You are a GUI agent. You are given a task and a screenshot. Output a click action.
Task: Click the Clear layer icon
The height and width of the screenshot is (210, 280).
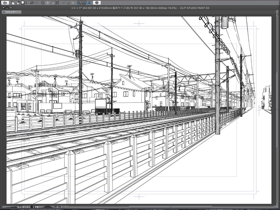coord(43,3)
